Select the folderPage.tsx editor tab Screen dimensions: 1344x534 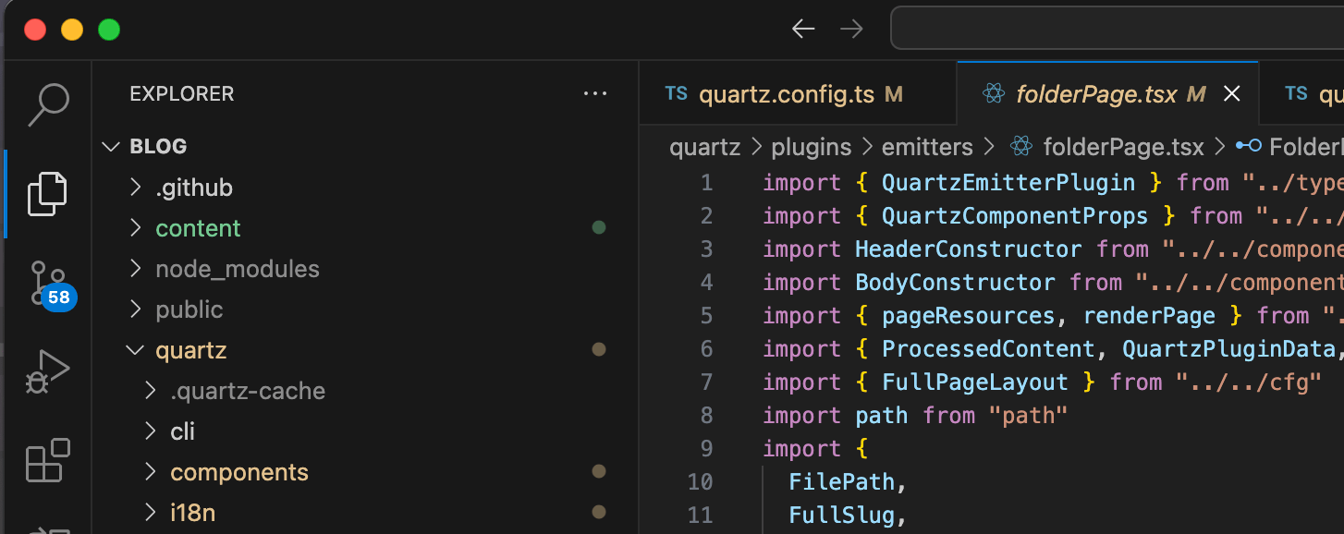tap(1096, 94)
